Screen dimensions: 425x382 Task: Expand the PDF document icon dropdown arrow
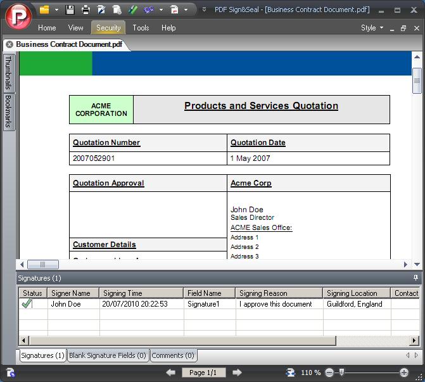coord(186,10)
